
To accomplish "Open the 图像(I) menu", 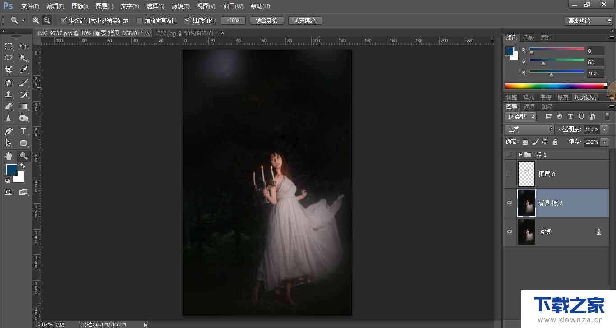I will [80, 6].
